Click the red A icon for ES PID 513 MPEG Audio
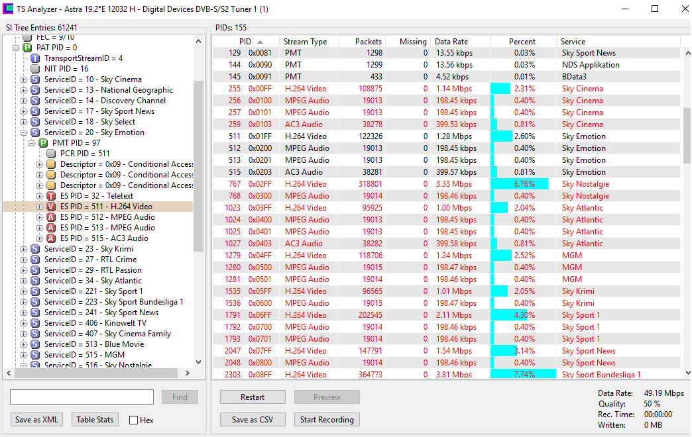This screenshot has height=437, width=692. tap(51, 228)
